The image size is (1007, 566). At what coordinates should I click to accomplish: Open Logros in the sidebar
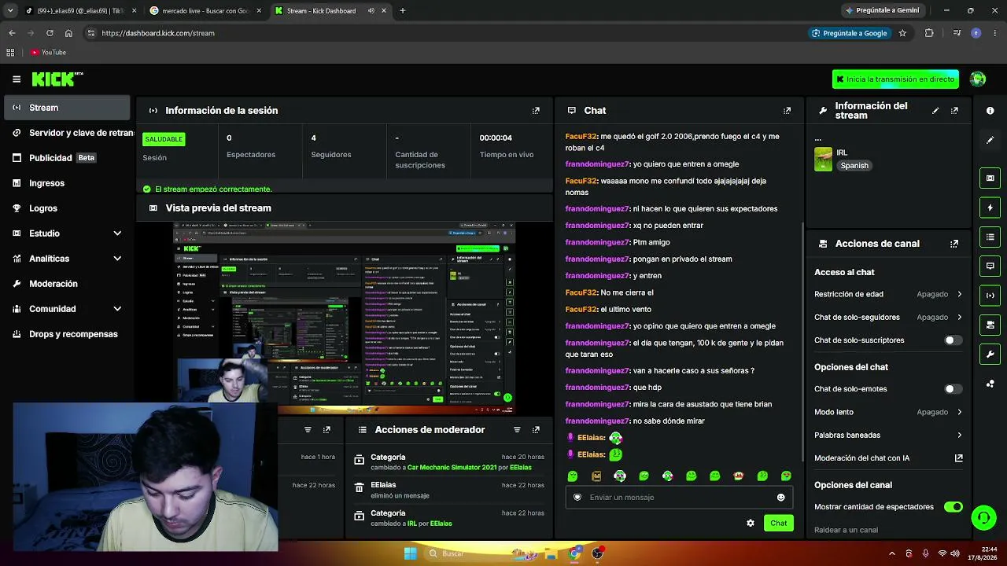click(x=67, y=208)
